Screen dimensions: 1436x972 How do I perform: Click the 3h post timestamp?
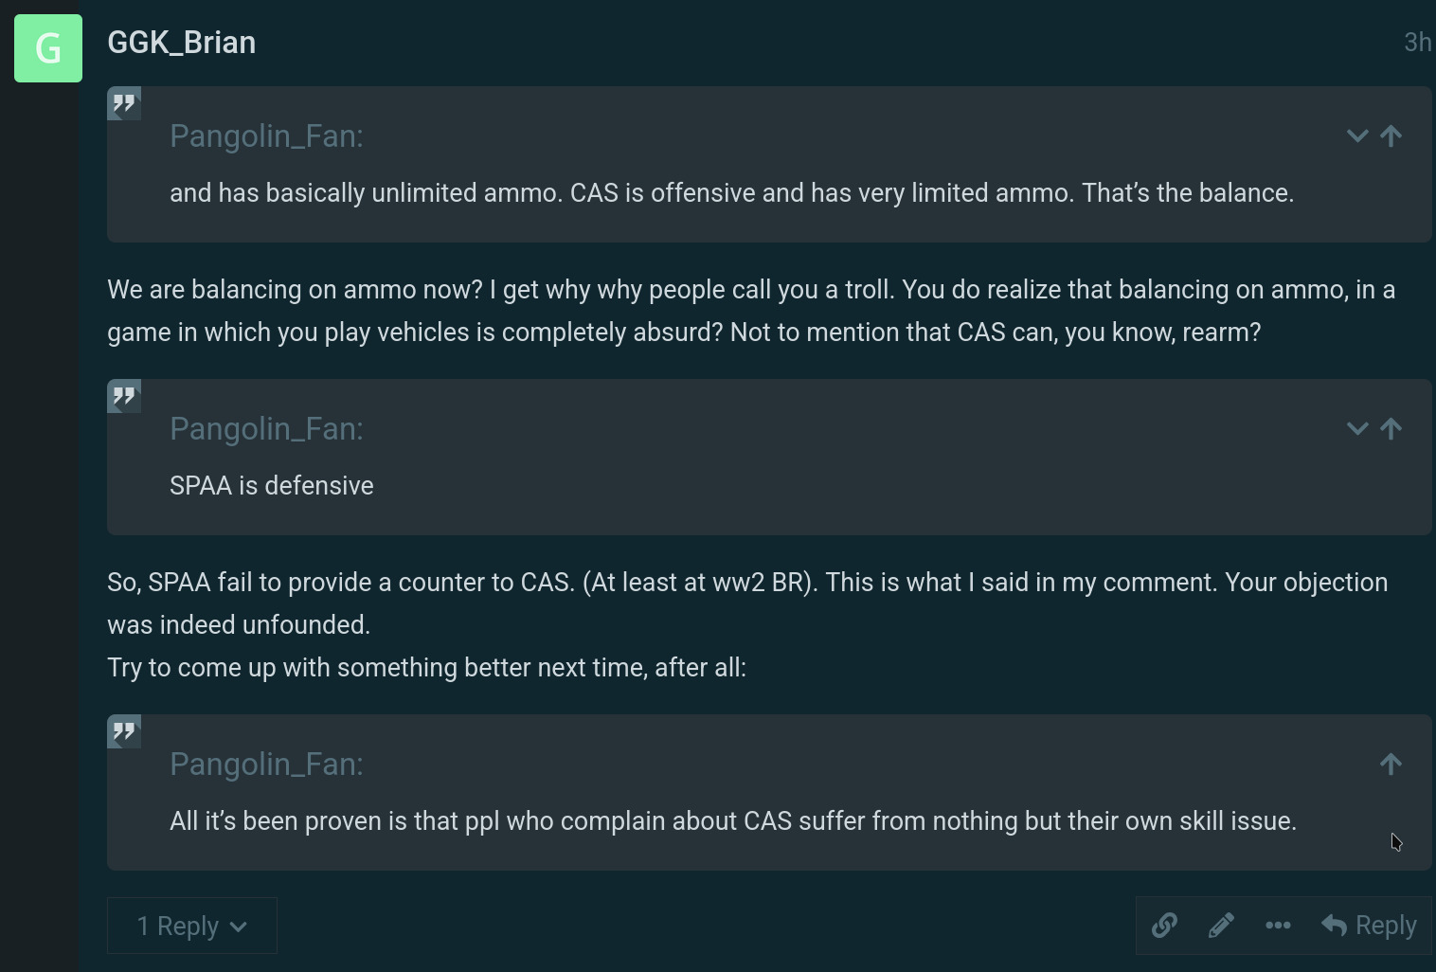pos(1416,43)
